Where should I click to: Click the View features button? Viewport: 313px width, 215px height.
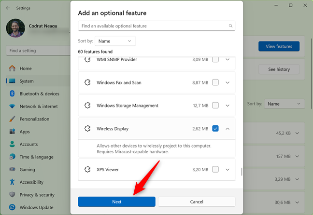(x=279, y=46)
